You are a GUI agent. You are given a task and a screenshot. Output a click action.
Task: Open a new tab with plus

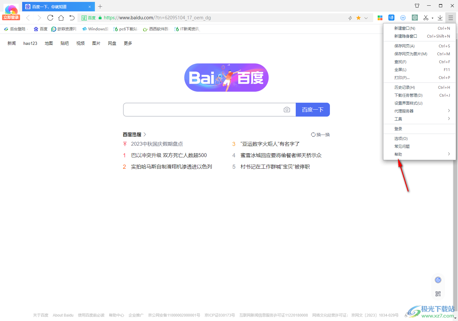click(x=100, y=6)
